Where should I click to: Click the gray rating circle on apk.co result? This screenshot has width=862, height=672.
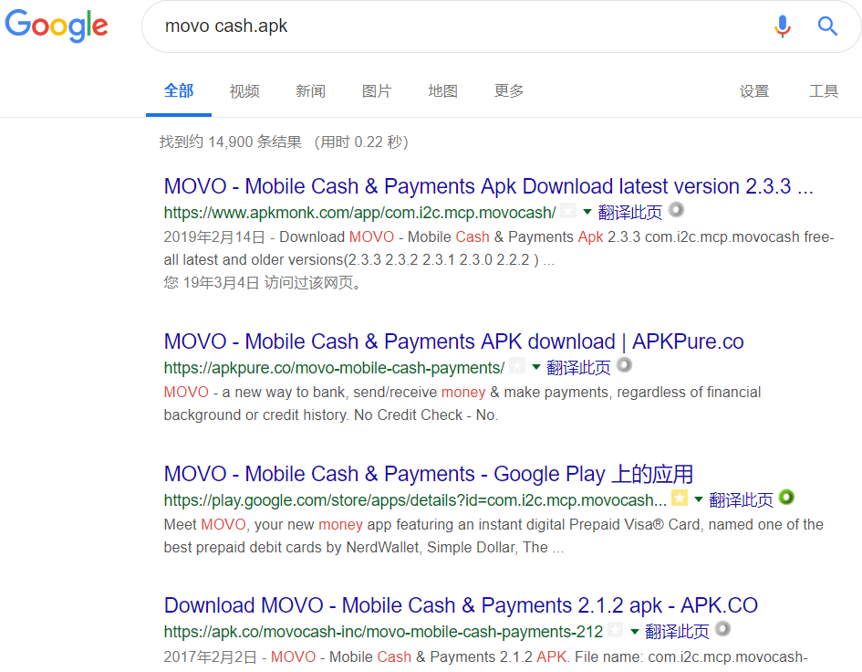(723, 628)
